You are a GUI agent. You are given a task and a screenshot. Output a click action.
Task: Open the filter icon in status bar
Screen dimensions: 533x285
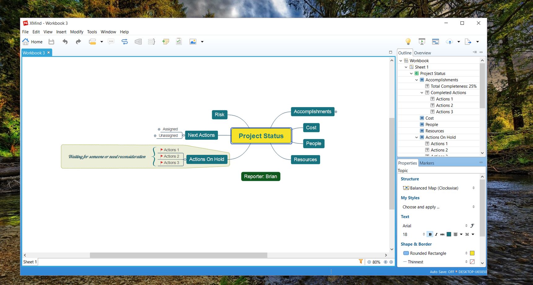point(361,261)
